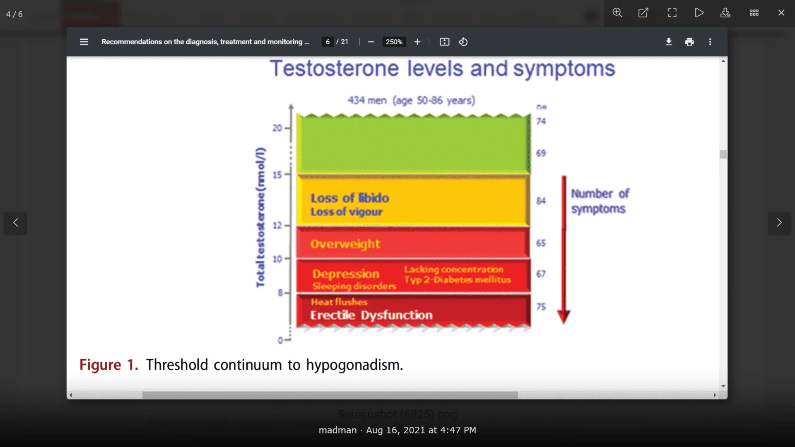The image size is (795, 447).
Task: Print the PDF document
Action: [x=689, y=42]
